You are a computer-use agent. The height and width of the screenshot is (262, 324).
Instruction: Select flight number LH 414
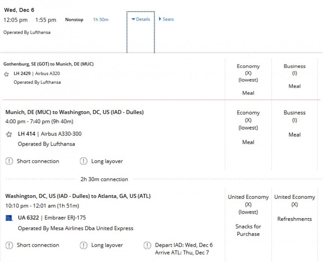(27, 134)
